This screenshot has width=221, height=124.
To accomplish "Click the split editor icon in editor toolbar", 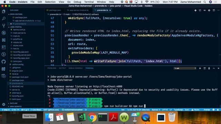I will pyautogui.click(x=214, y=10).
